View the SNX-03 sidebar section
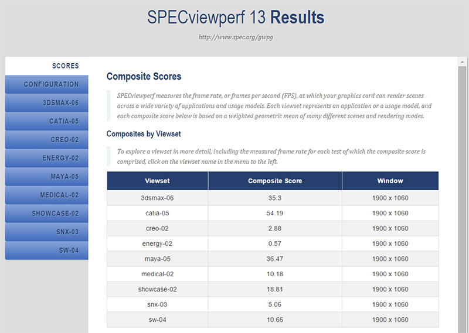 click(47, 232)
